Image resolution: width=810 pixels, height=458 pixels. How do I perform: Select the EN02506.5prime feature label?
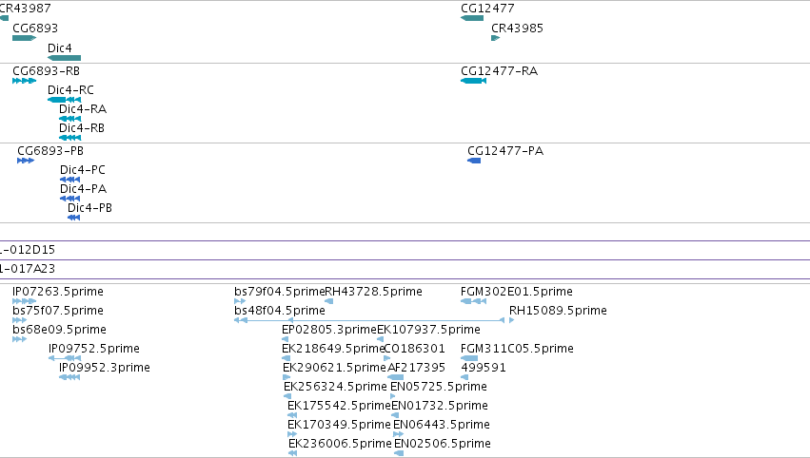click(x=443, y=444)
